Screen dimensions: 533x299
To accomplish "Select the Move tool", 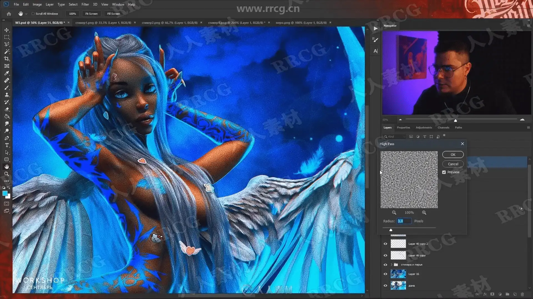I will (7, 30).
